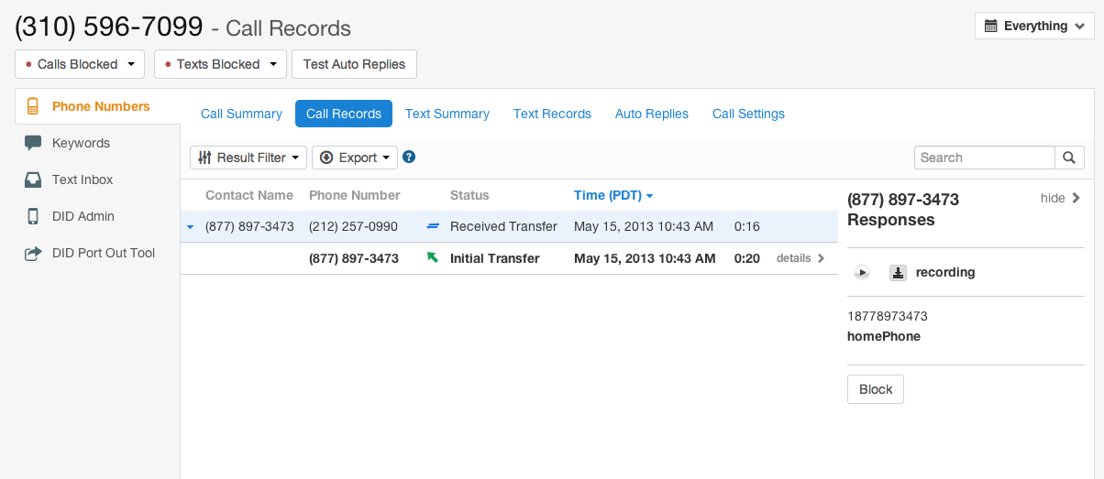Open the Export dropdown
The image size is (1104, 479).
(x=354, y=158)
